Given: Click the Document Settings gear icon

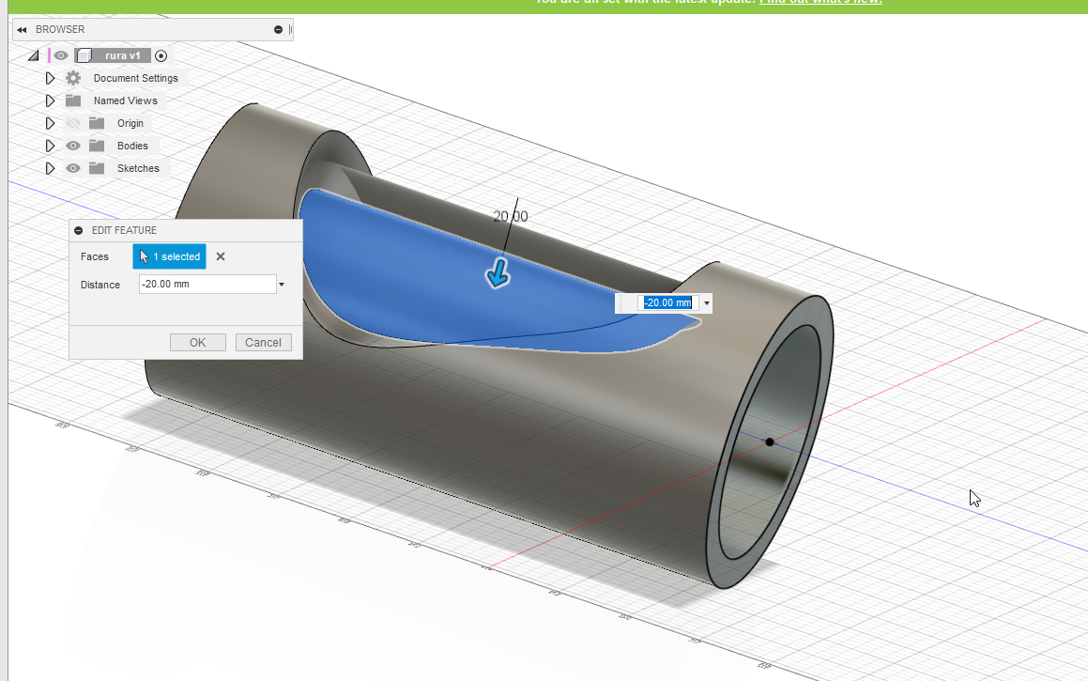Looking at the screenshot, I should coord(73,79).
